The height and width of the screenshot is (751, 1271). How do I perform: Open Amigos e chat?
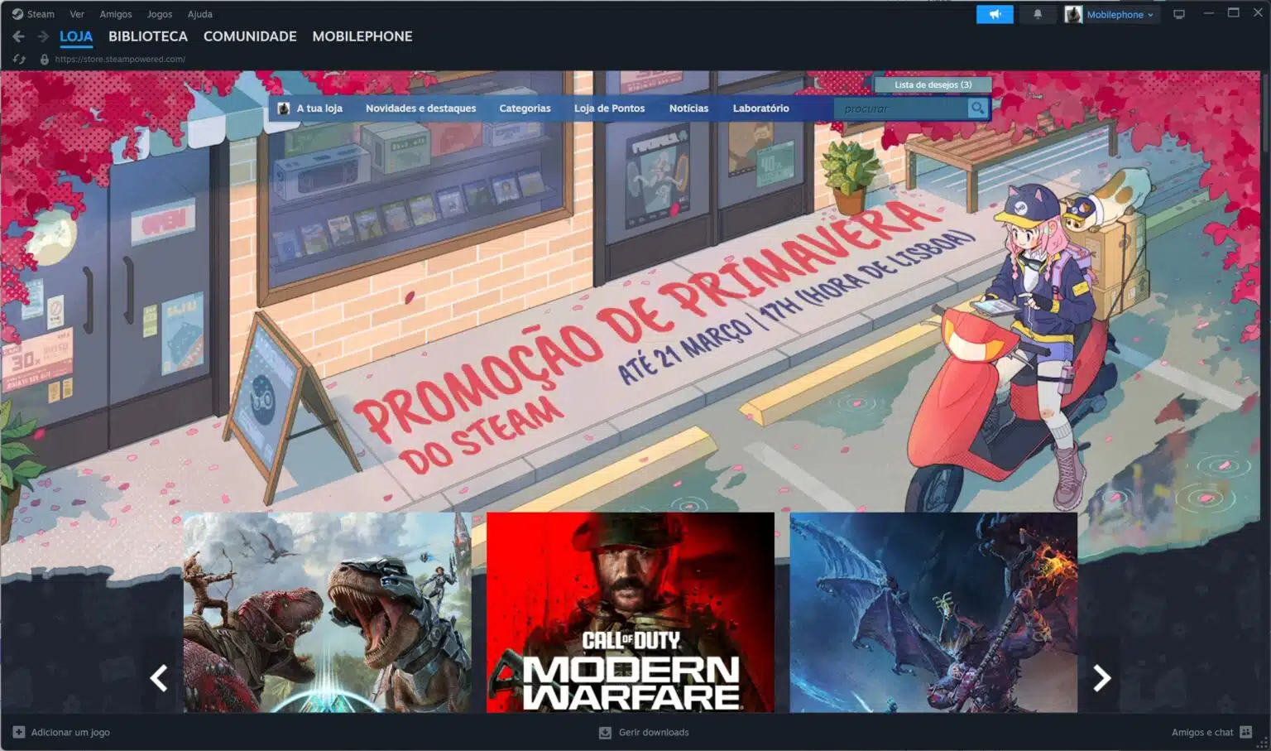point(1202,732)
